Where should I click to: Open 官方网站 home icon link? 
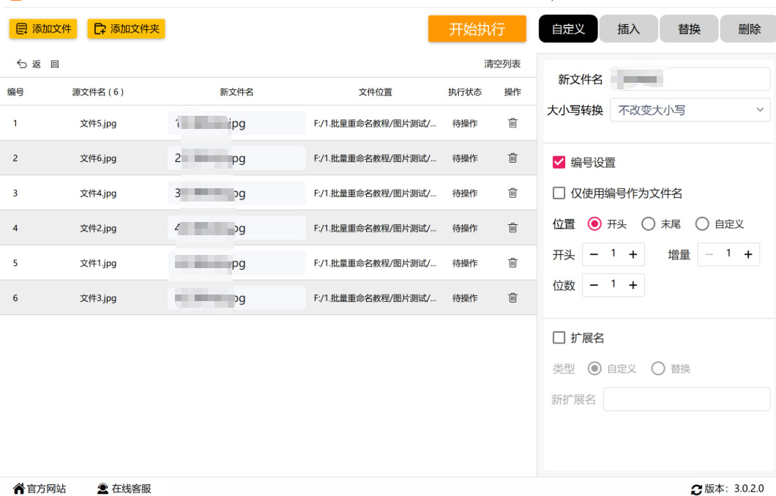[x=19, y=489]
